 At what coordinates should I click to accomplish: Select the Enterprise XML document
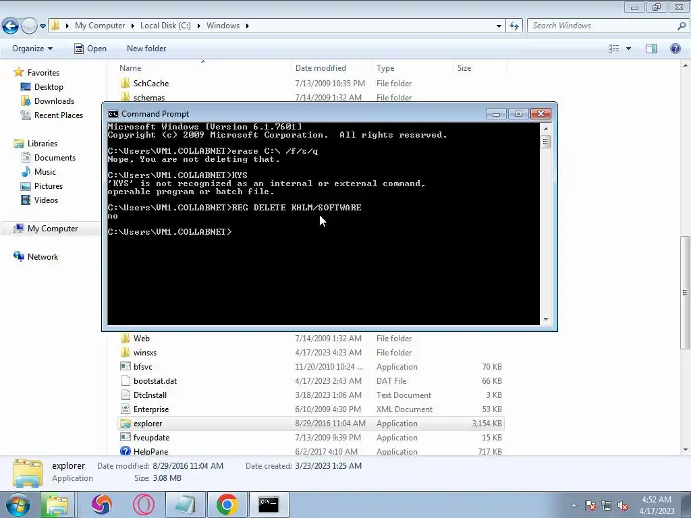click(310, 409)
